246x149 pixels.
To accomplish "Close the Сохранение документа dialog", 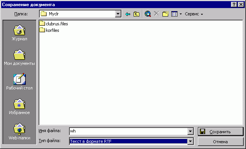I will 241,5.
